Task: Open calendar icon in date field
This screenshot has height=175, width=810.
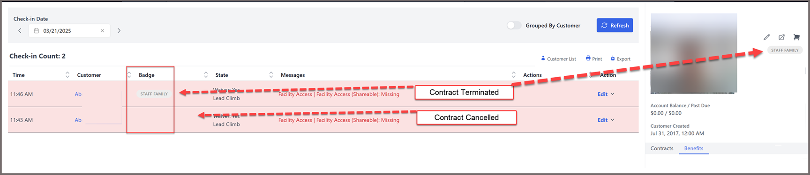Action: click(36, 31)
